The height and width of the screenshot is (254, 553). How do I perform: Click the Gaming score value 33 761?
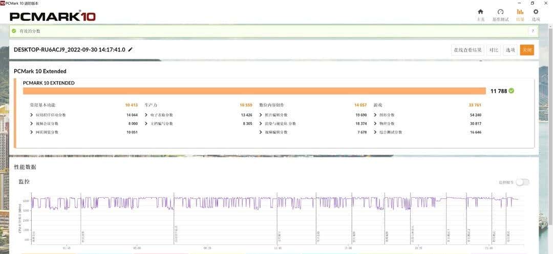coord(475,105)
